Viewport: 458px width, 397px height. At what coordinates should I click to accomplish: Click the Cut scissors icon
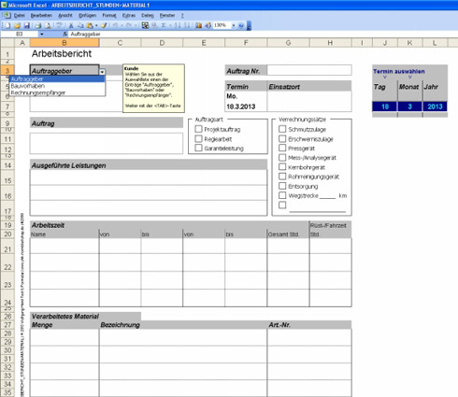point(71,25)
